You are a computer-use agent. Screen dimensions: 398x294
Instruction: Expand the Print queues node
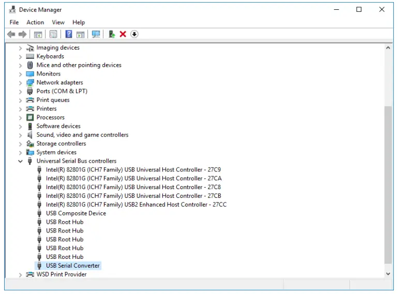tap(20, 100)
